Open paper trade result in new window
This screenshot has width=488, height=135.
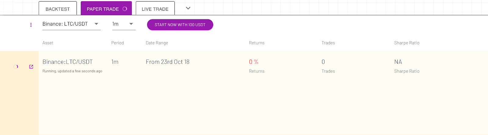pos(31,67)
